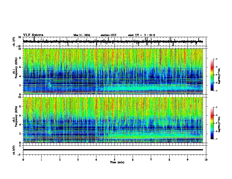Screen dimensions: 232x179
Task: Click the '-3' label on ch.2 color scale
Action: tap(216, 107)
